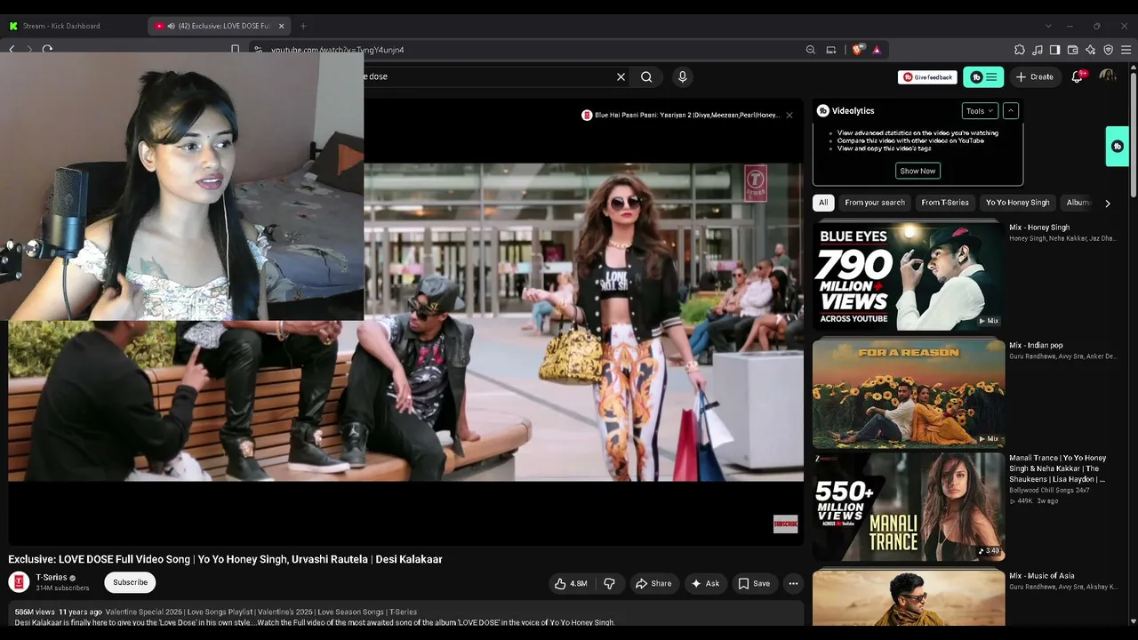Open the Brave VPN shield icon
The image size is (1138, 640).
[x=1109, y=50]
